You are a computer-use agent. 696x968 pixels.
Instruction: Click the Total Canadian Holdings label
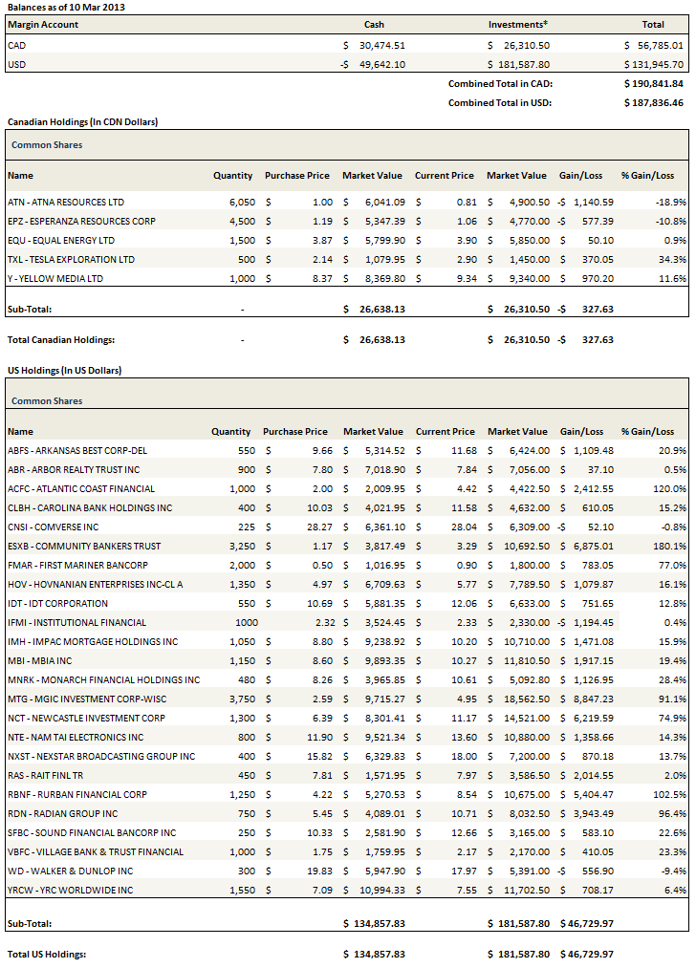[61, 339]
